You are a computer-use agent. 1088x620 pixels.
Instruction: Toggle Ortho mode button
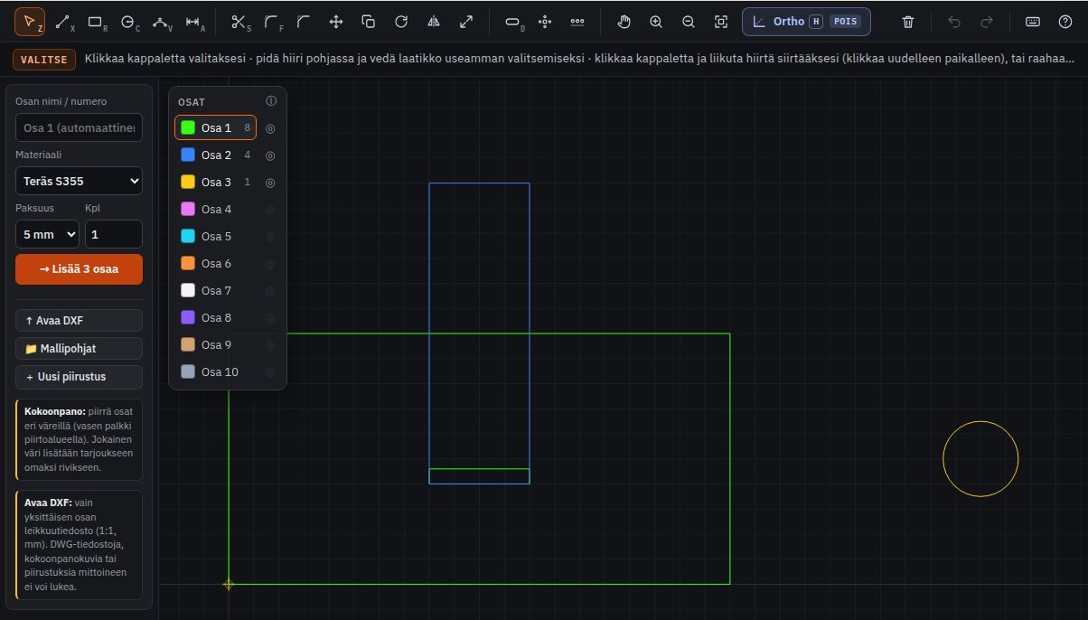point(806,21)
